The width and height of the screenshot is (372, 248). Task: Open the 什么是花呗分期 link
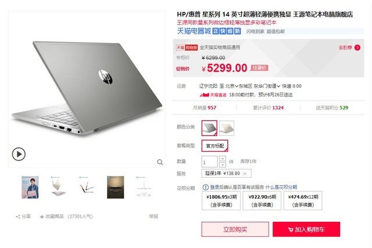pyautogui.click(x=281, y=187)
